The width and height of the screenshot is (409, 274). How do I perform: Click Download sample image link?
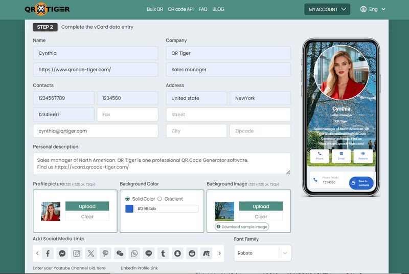click(242, 226)
